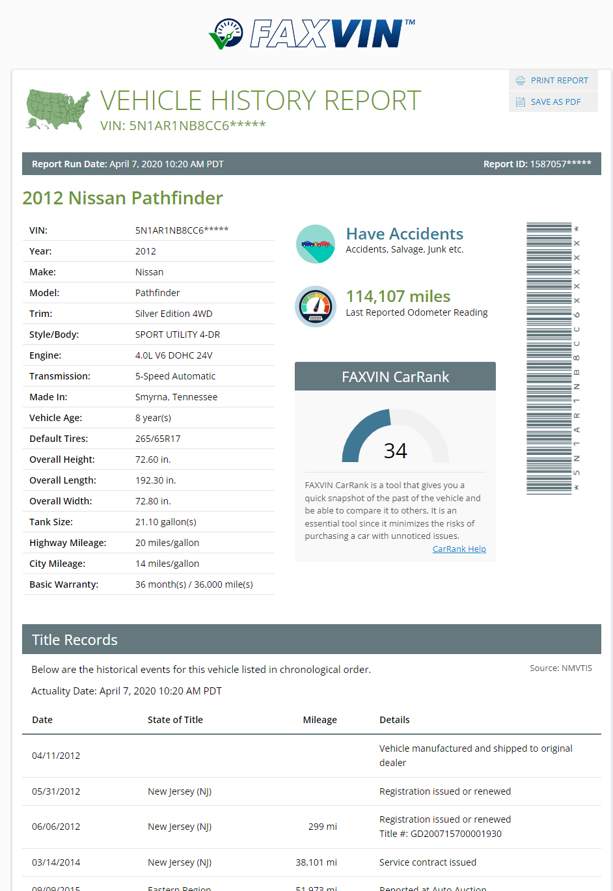Click the save icon beside Save as PDF
The image size is (613, 891).
pos(521,102)
